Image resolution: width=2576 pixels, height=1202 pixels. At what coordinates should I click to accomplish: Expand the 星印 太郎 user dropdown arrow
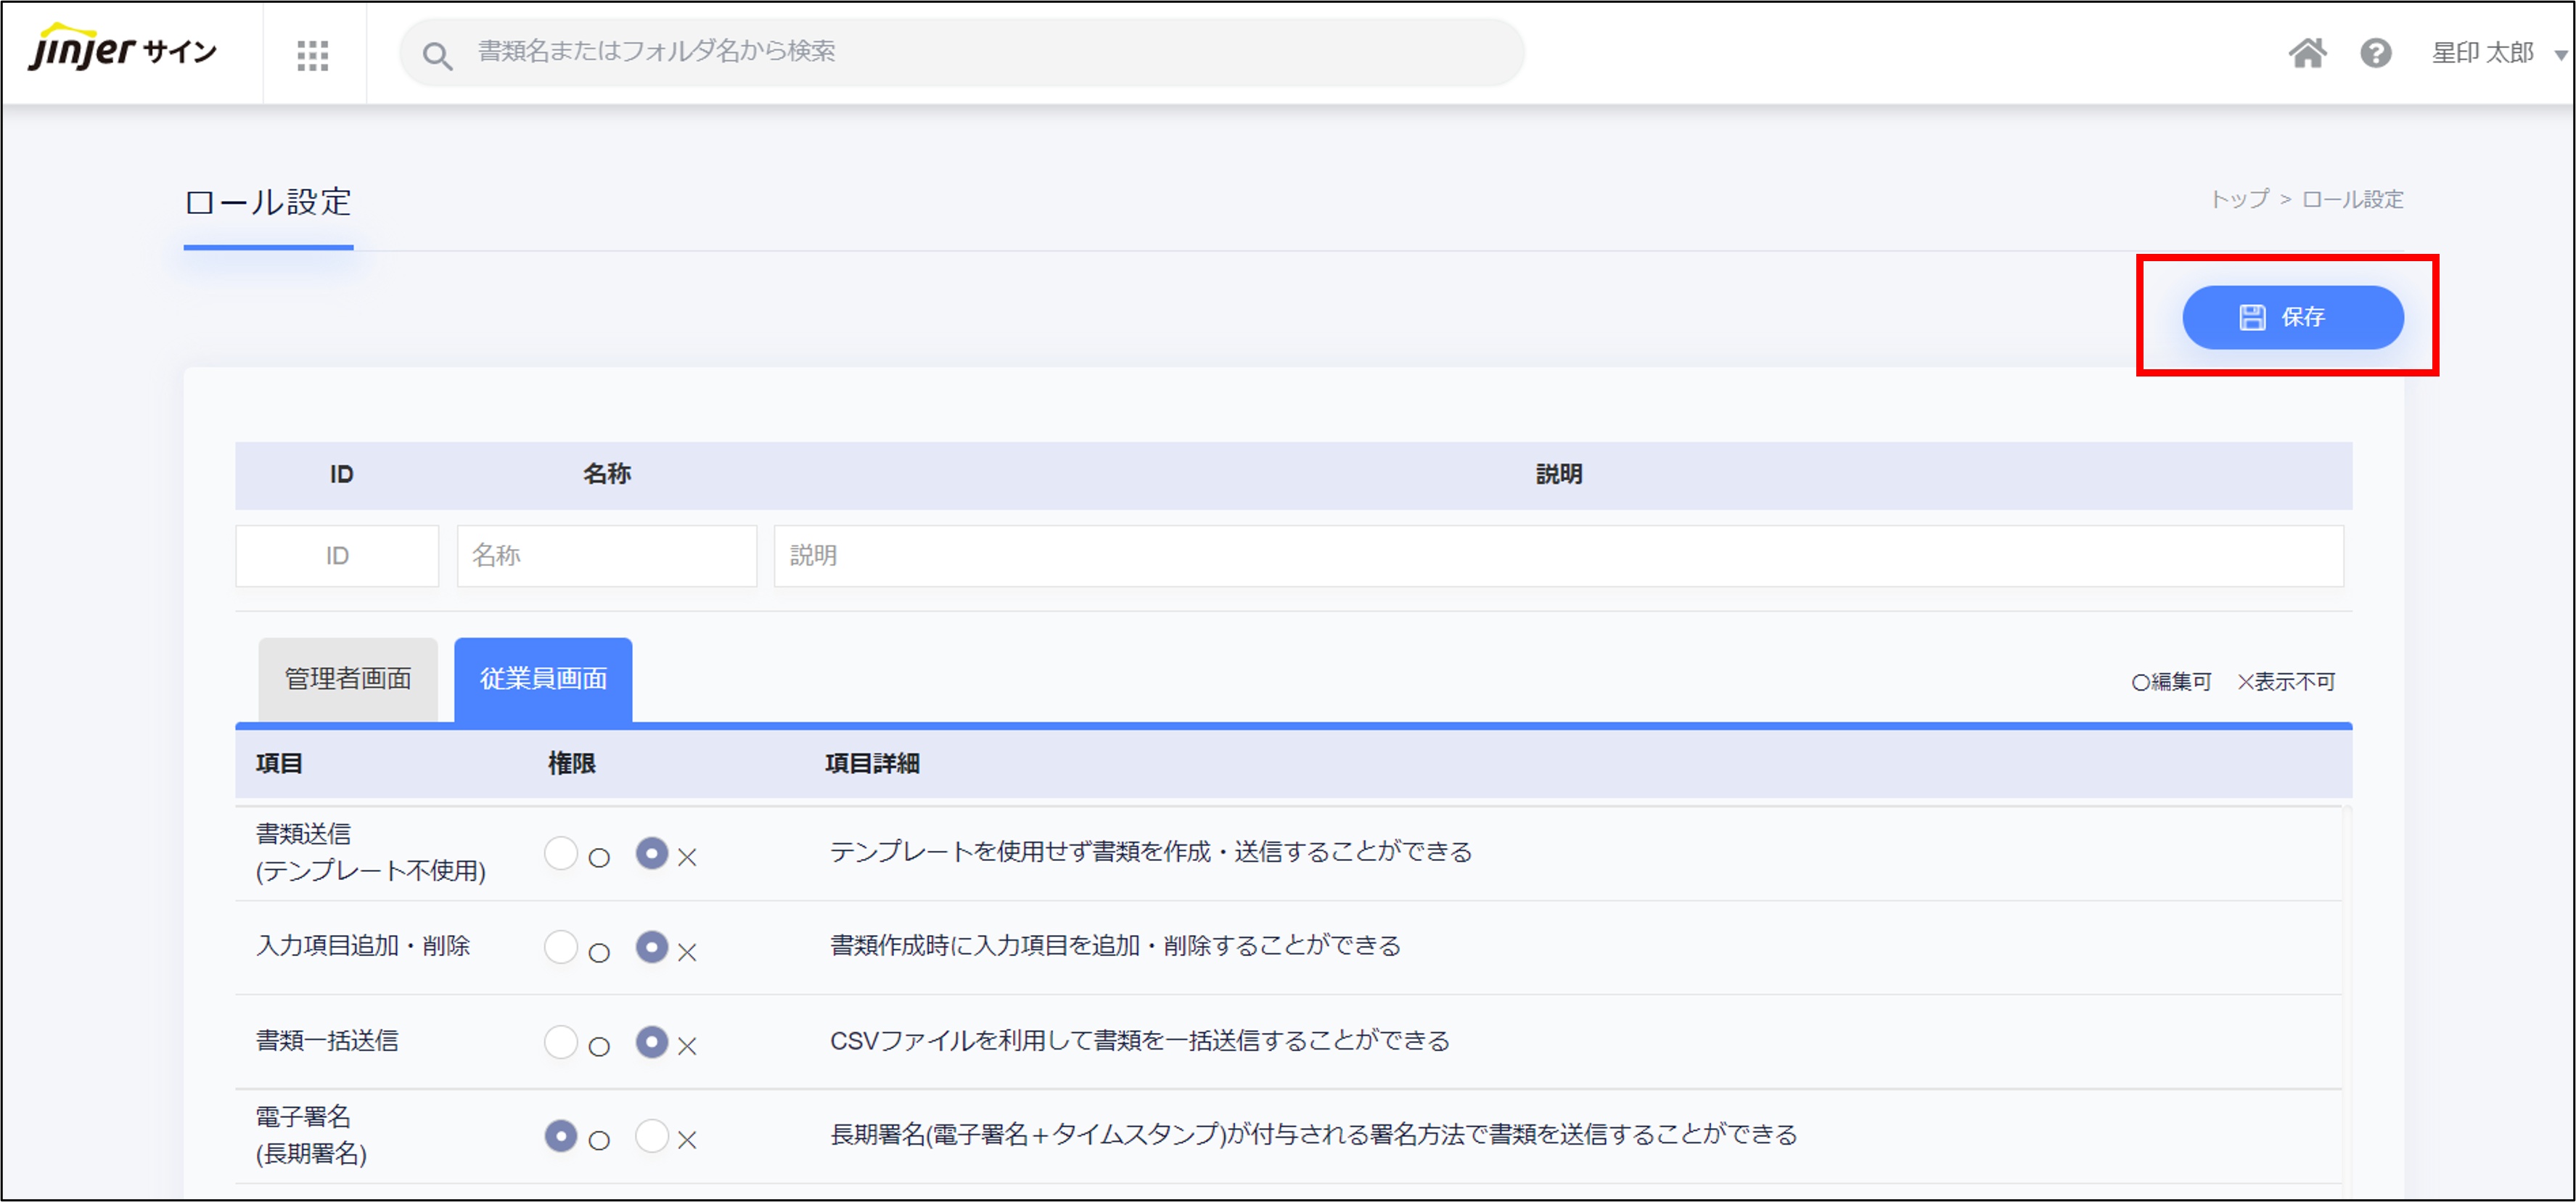click(2560, 55)
